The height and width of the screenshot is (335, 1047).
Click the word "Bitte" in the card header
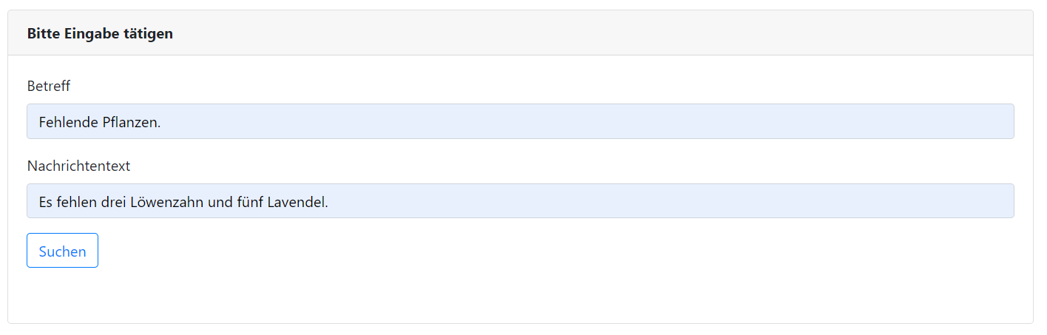pyautogui.click(x=44, y=34)
